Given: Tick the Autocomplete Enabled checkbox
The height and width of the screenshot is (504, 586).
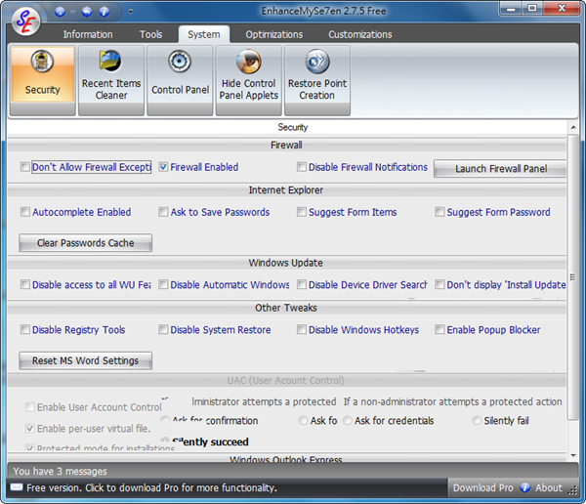Looking at the screenshot, I should pyautogui.click(x=25, y=212).
